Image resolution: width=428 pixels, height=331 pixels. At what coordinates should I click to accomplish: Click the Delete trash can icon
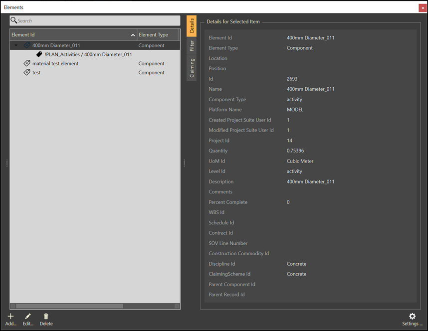click(46, 316)
